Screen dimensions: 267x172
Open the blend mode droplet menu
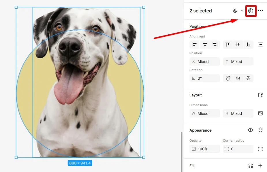260,130
